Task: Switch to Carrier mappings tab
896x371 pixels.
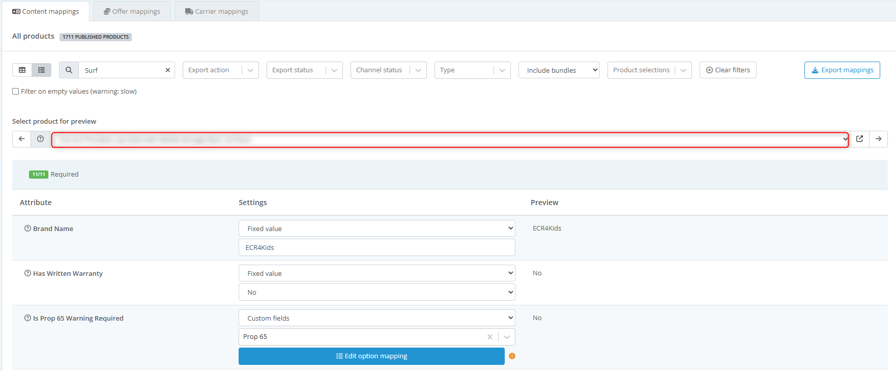Action: tap(217, 11)
